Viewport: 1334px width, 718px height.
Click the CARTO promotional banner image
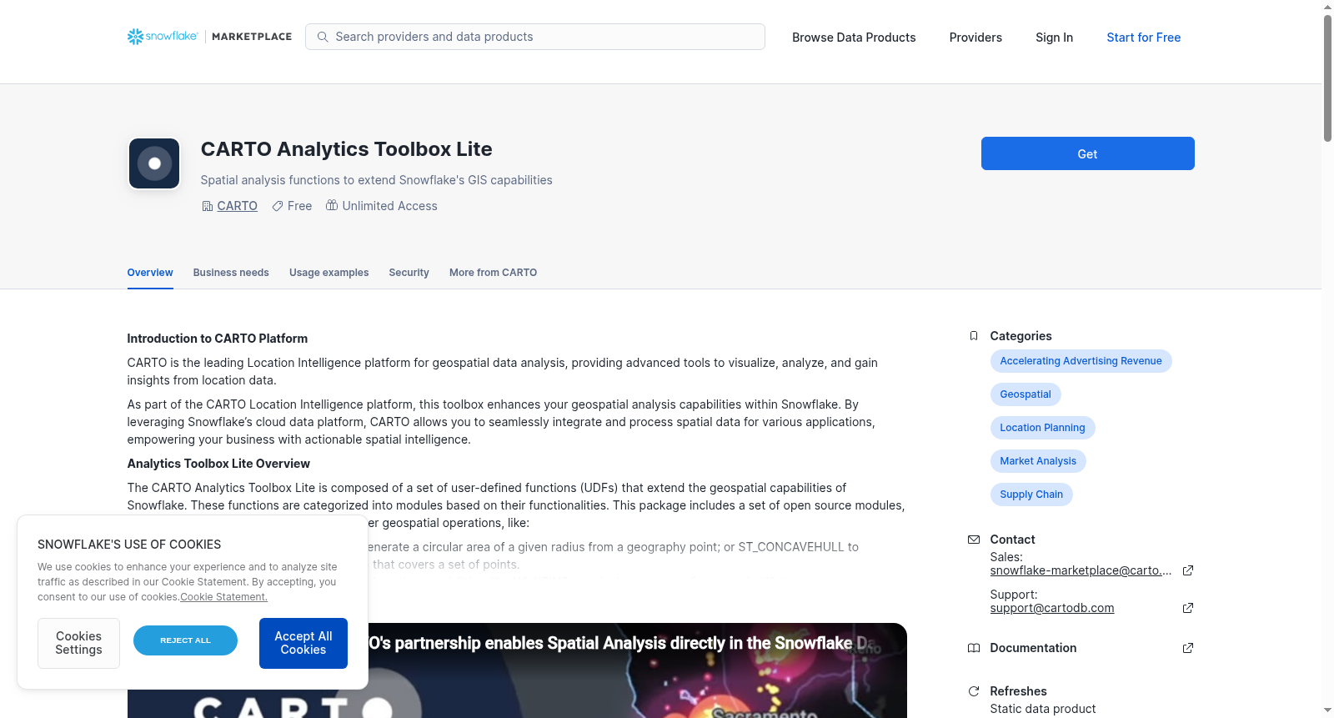click(x=517, y=670)
